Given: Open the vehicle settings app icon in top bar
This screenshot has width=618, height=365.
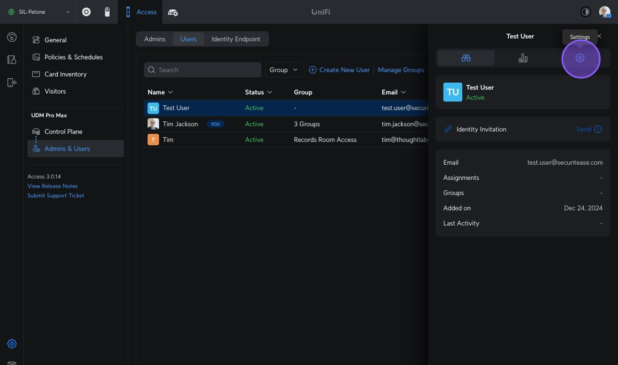Looking at the screenshot, I should (x=173, y=12).
